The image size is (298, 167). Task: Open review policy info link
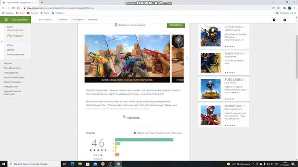point(158,133)
